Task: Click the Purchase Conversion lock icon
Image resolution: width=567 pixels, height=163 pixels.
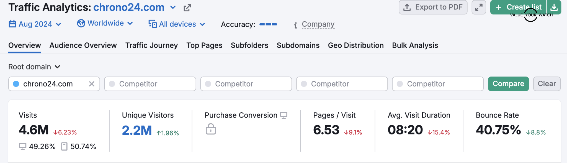Action: [x=211, y=129]
